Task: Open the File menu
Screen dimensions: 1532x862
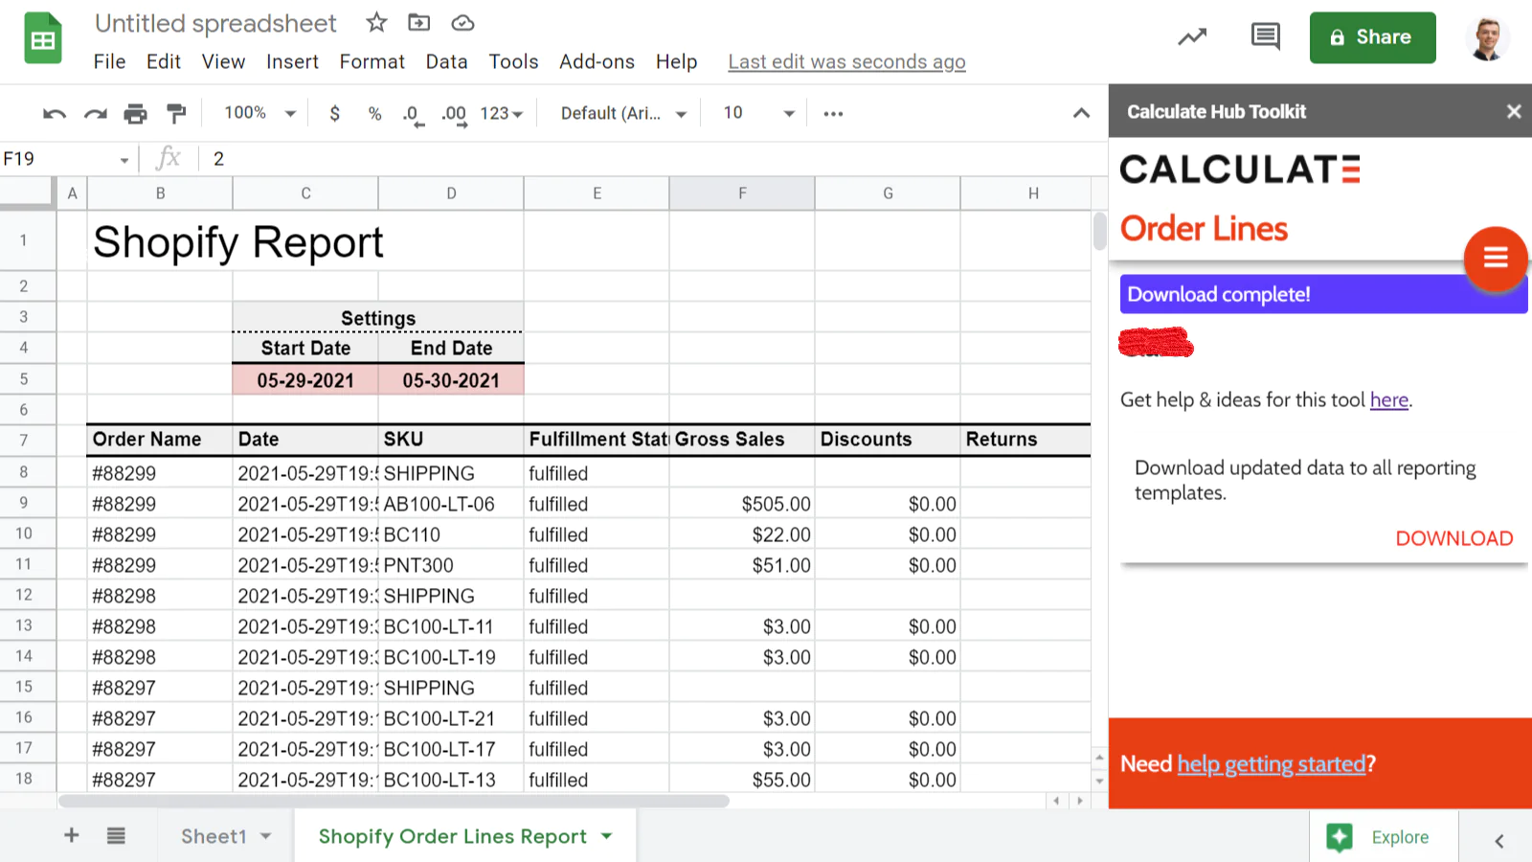Action: (x=109, y=61)
